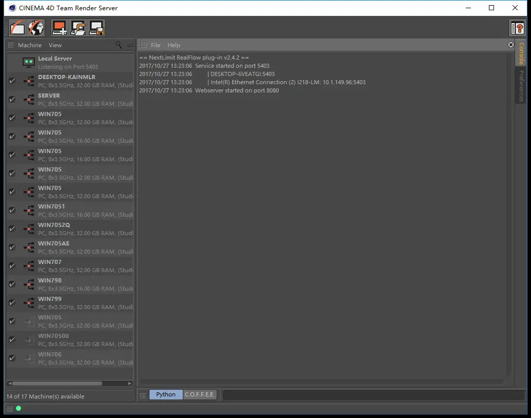Viewport: 531px width, 418px height.
Task: Click the grip icon left of Python button
Action: click(143, 395)
